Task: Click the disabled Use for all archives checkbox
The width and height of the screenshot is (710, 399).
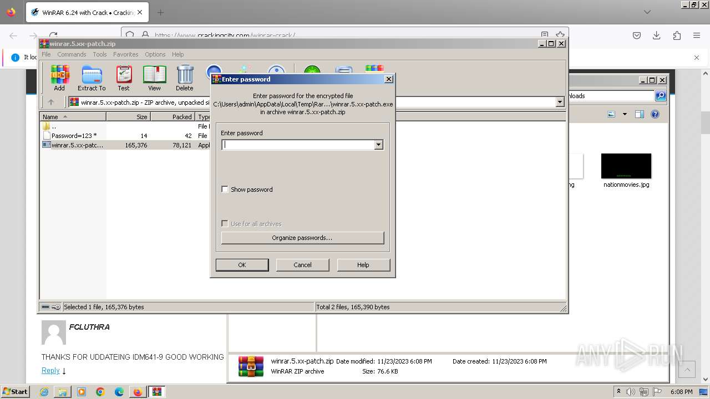Action: (225, 224)
